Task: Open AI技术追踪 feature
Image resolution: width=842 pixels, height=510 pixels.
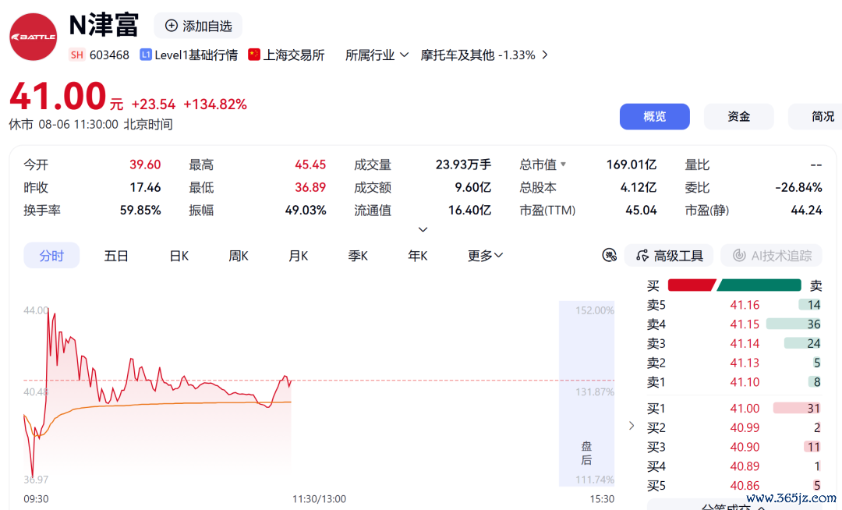Action: pyautogui.click(x=772, y=256)
